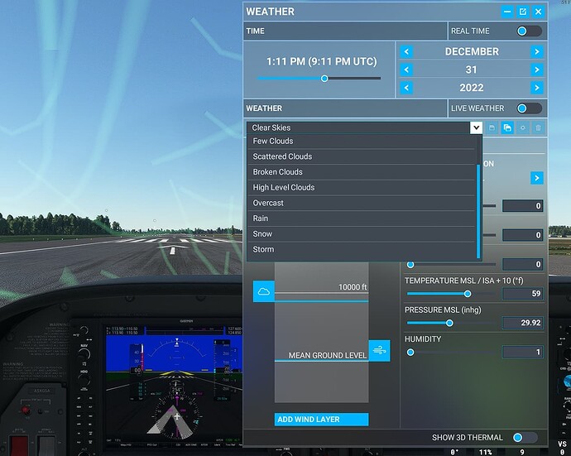Enable the Real Time toggle

(x=529, y=31)
